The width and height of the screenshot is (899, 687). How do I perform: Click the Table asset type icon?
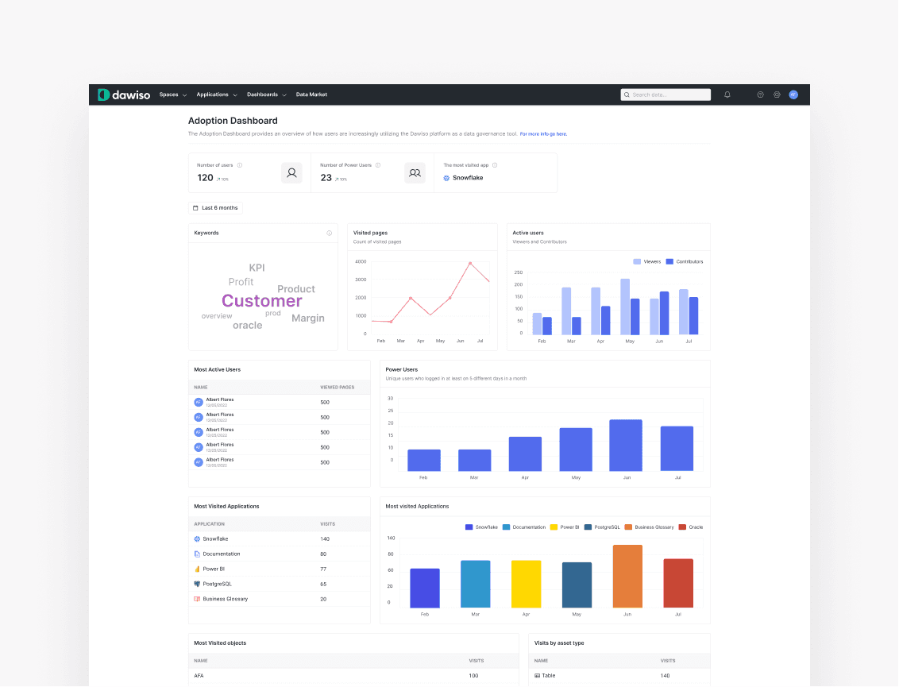(x=537, y=676)
